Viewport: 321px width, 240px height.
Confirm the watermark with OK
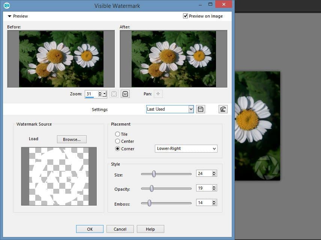click(x=90, y=229)
